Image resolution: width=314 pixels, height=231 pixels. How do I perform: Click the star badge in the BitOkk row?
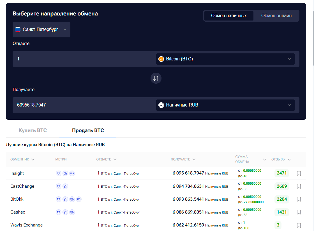pyautogui.click(x=65, y=199)
